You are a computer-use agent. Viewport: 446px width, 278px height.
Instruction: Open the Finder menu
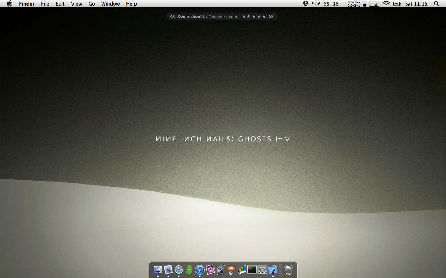[27, 4]
